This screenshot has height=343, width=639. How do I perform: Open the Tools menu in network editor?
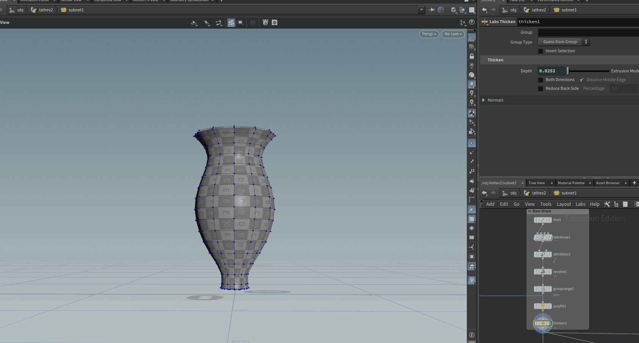click(x=546, y=204)
